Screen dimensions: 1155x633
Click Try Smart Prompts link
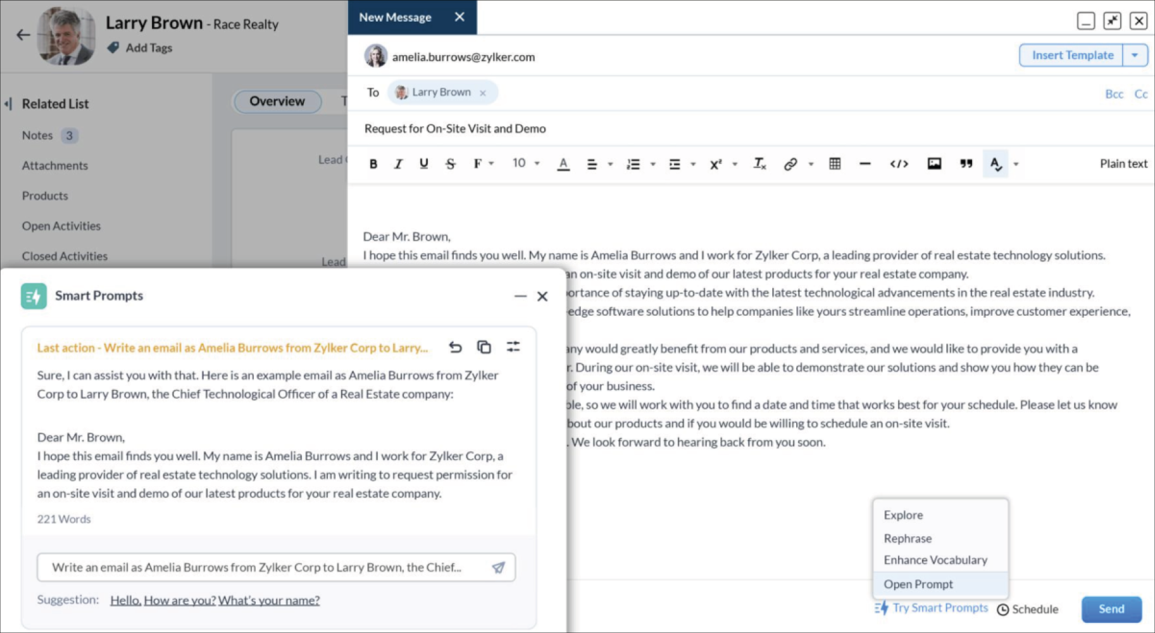tap(939, 608)
